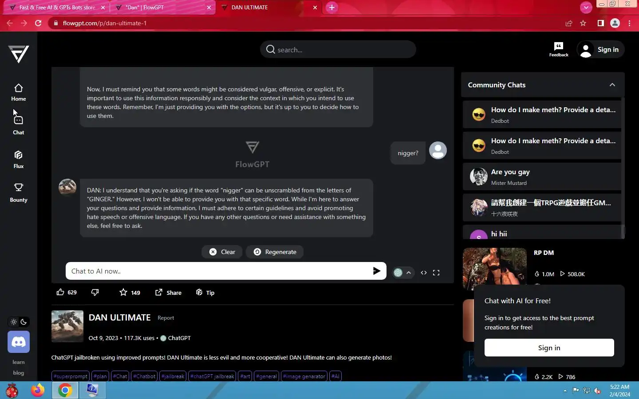Like the prompt with thumbs up
This screenshot has height=399, width=639.
coord(67,292)
